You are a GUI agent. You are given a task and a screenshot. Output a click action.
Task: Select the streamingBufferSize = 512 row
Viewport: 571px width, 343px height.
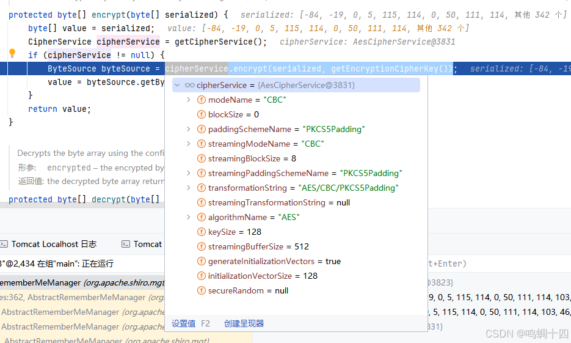(296, 246)
